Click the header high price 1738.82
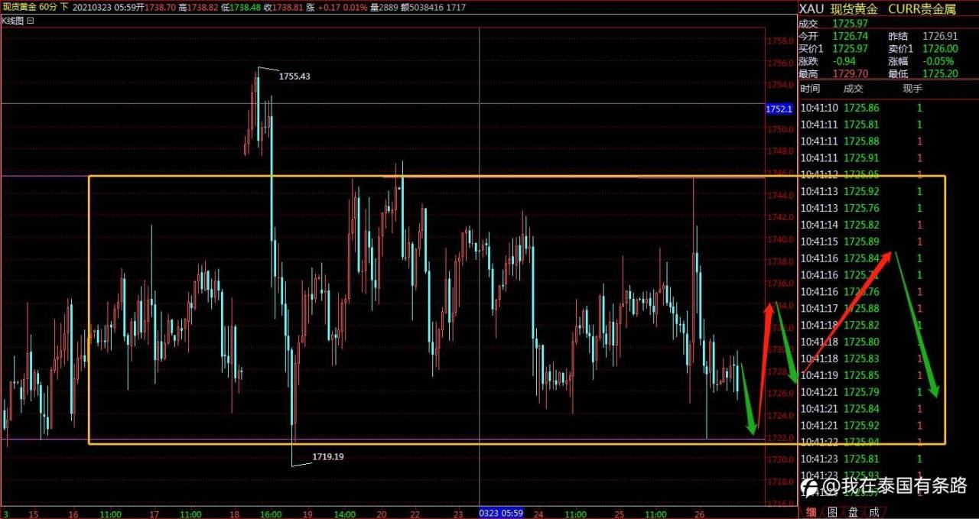This screenshot has width=979, height=519. (203, 7)
